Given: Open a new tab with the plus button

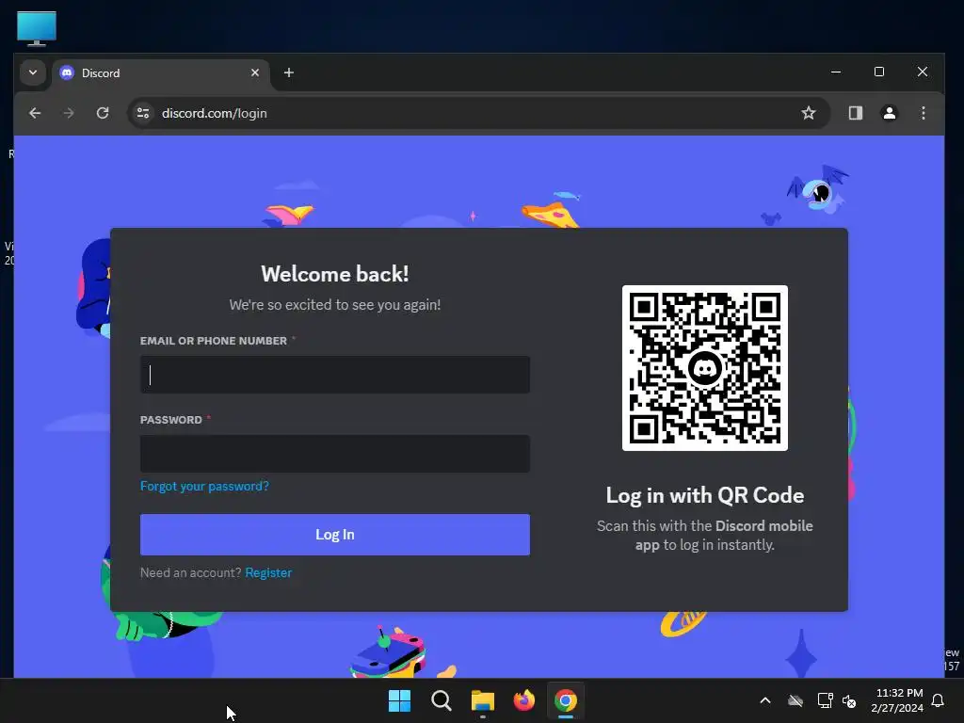Looking at the screenshot, I should 289,72.
